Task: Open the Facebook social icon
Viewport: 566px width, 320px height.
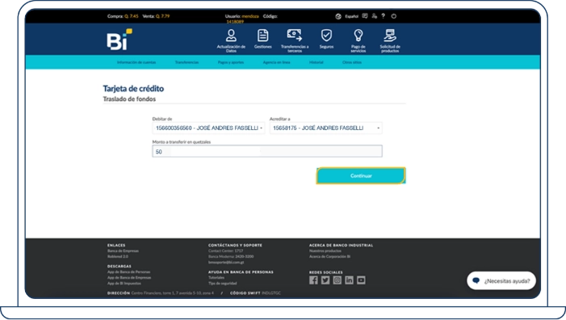Action: [x=313, y=280]
